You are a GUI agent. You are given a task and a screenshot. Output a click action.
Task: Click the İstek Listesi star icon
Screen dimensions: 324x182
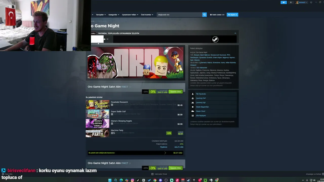pos(211,15)
